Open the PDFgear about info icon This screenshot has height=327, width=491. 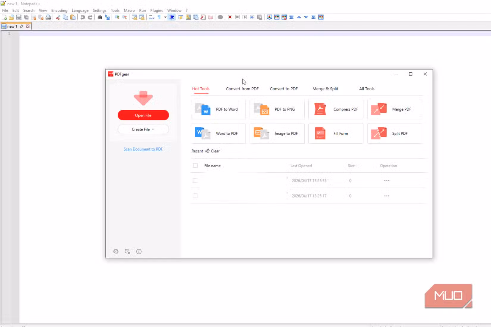(139, 251)
